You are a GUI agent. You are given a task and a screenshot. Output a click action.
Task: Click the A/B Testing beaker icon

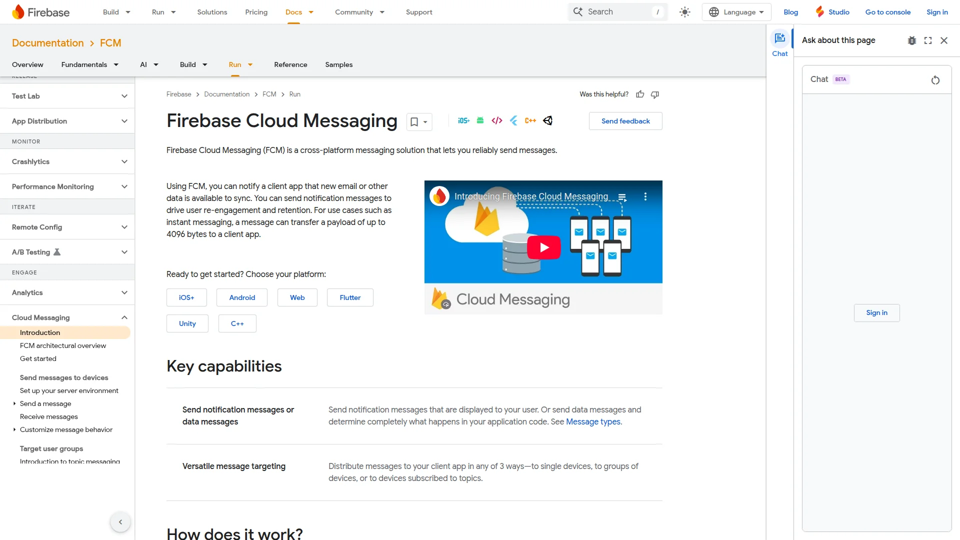(57, 252)
